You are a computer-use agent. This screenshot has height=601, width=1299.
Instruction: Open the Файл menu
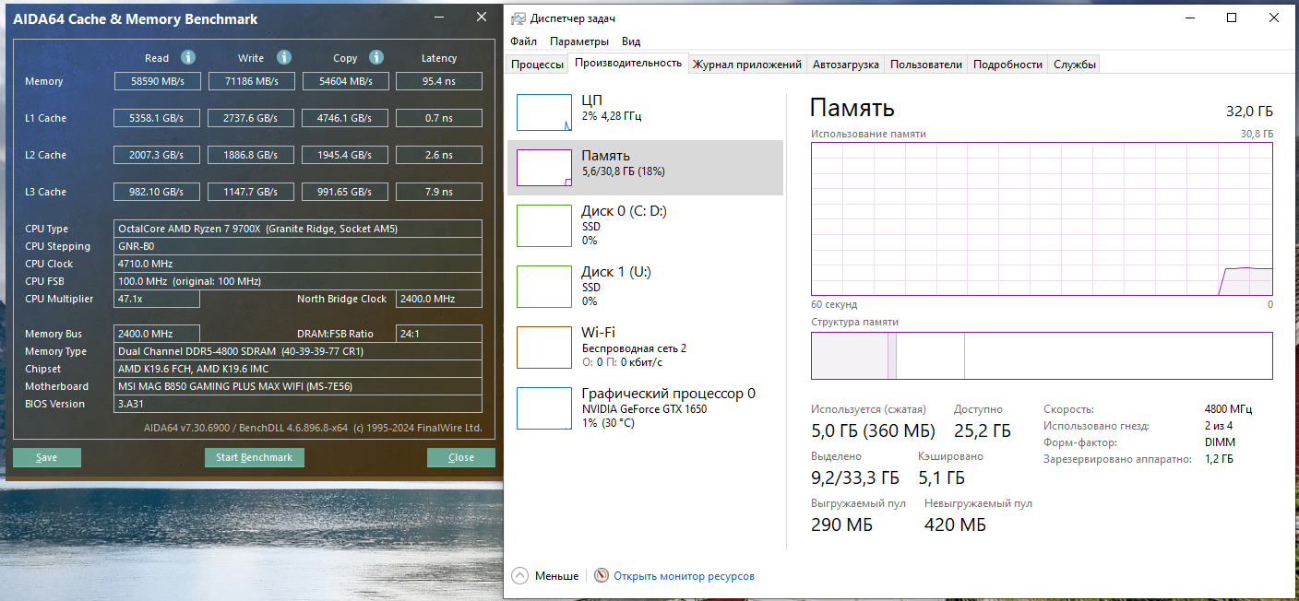(x=523, y=41)
